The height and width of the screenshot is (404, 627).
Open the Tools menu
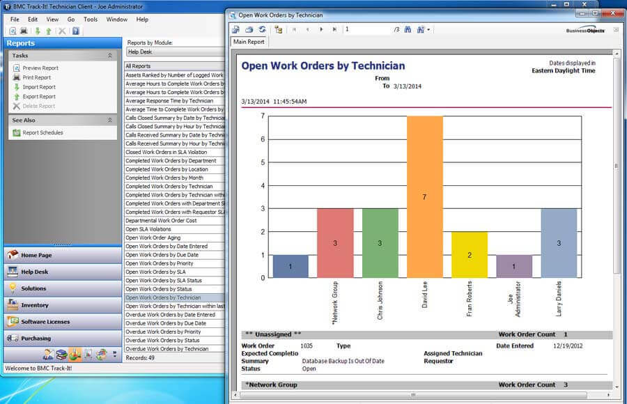coord(91,20)
